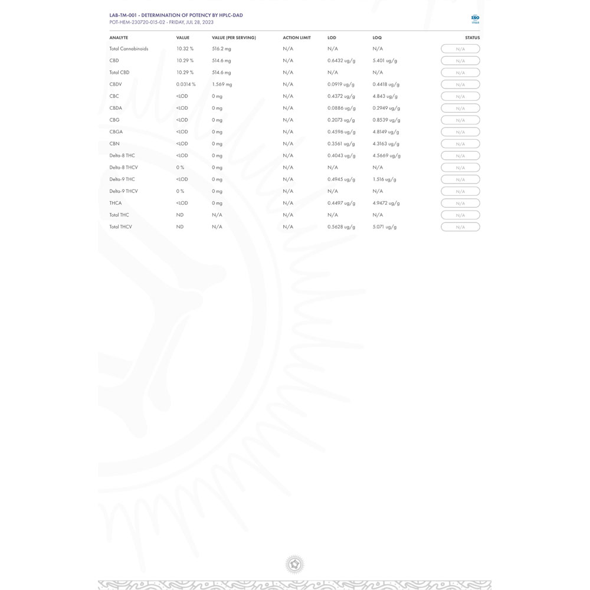Click the N/A status pill for Delta-9 THC
Viewport: 590px width, 590px height.
click(x=460, y=179)
